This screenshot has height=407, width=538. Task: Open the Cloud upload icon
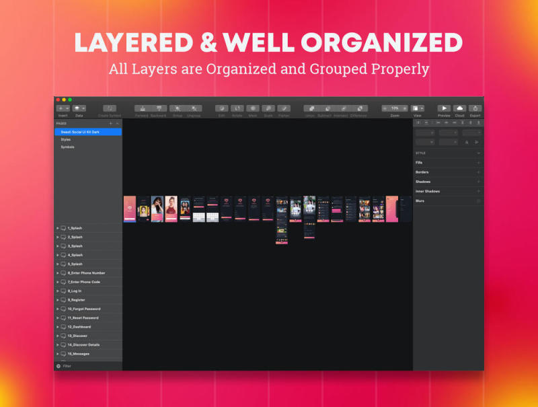[x=460, y=108]
